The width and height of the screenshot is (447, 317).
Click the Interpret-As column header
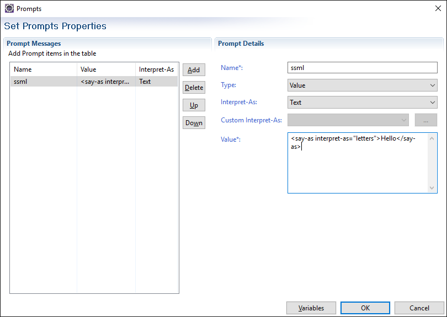click(157, 69)
